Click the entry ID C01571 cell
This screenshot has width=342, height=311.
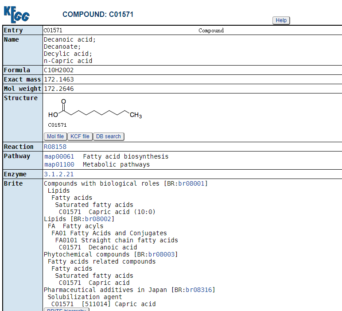53,31
